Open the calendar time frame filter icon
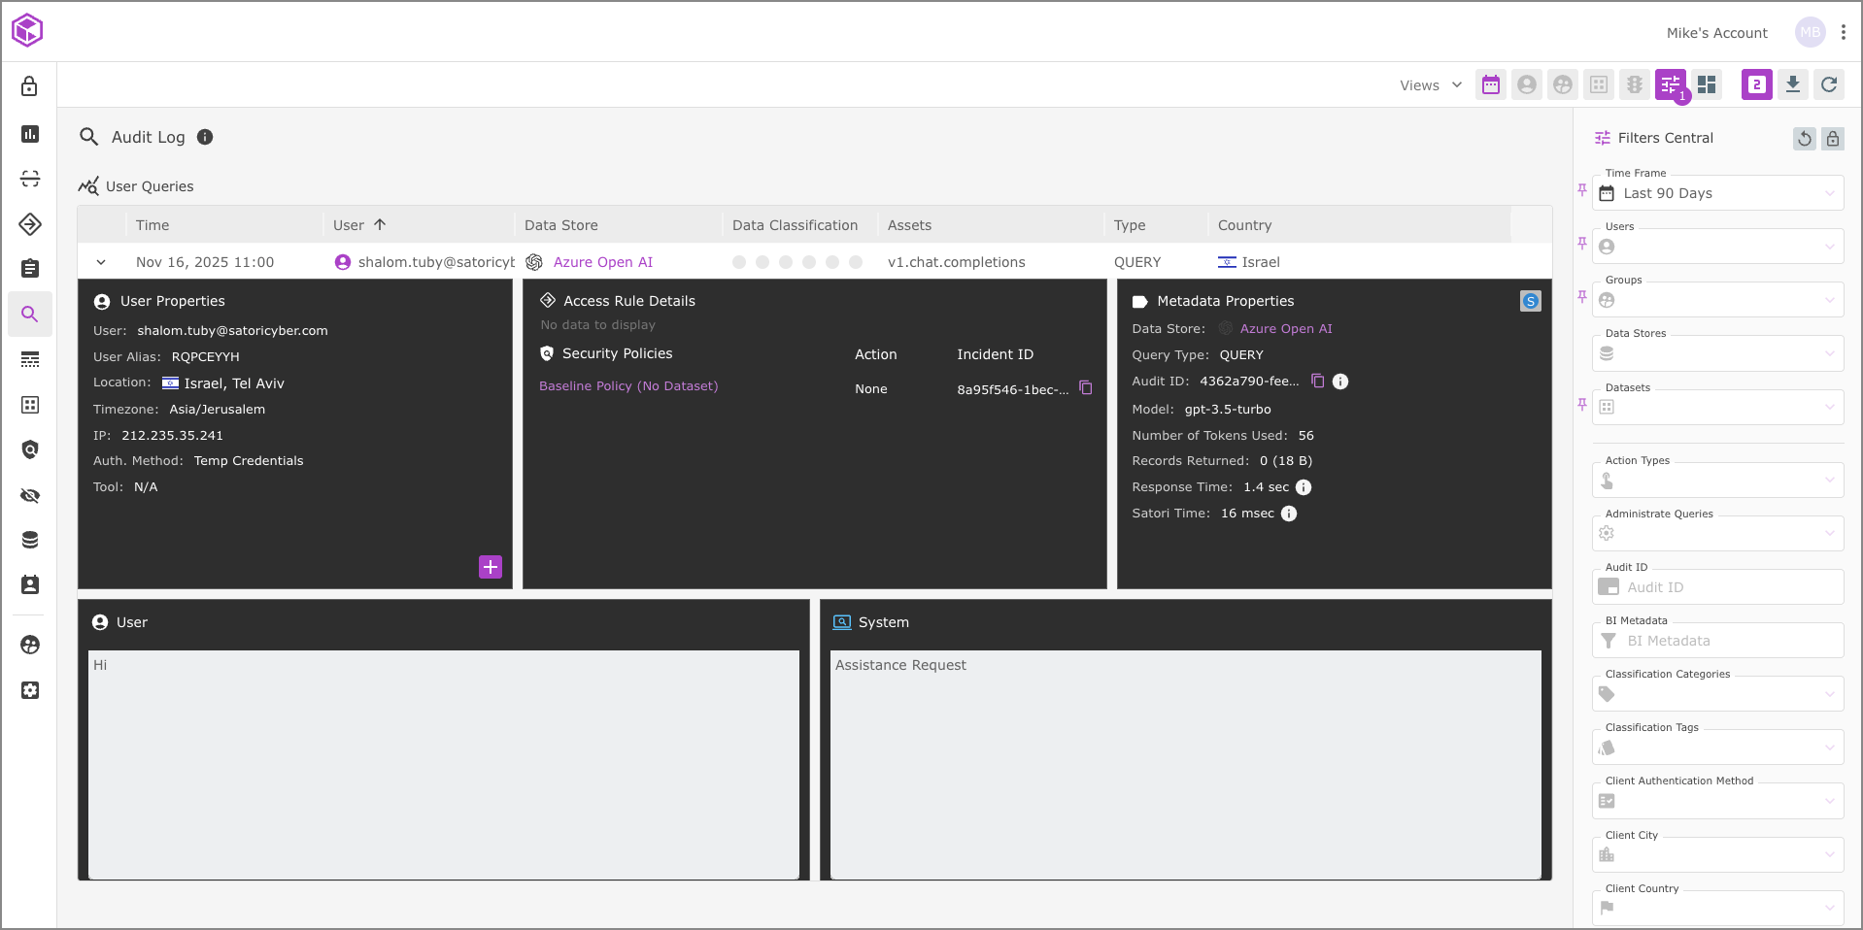 [1490, 84]
